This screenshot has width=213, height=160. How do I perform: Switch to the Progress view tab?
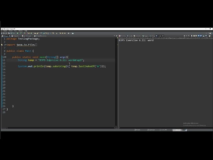(x=145, y=36)
